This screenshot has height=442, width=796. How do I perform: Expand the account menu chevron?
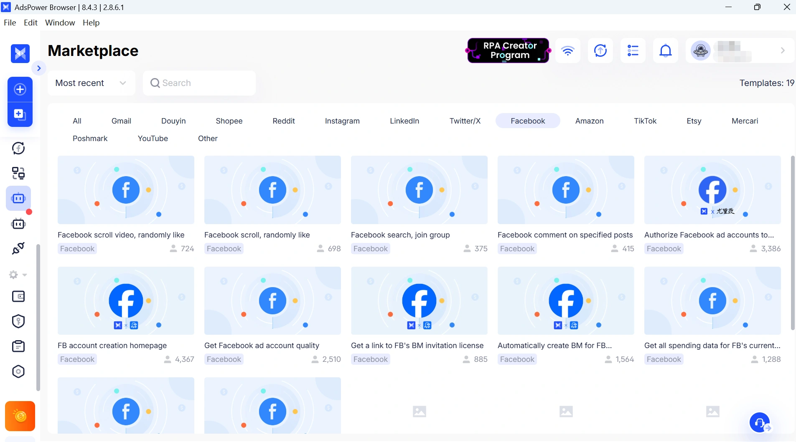783,51
